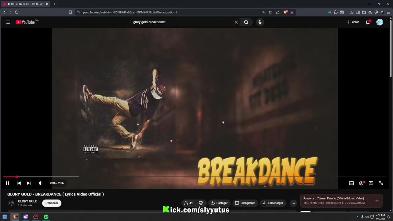Open media control music note icon
The width and height of the screenshot is (393, 221).
352,12
